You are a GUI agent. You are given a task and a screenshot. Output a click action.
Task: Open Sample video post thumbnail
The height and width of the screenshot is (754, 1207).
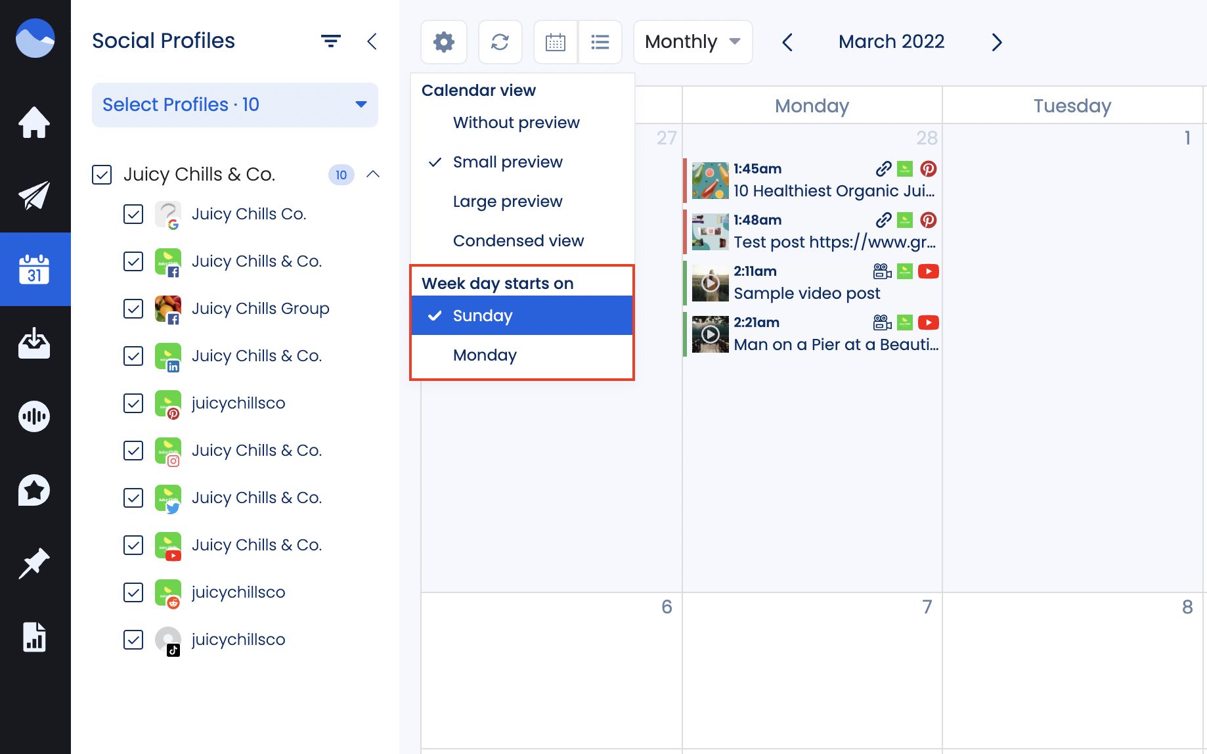point(711,283)
